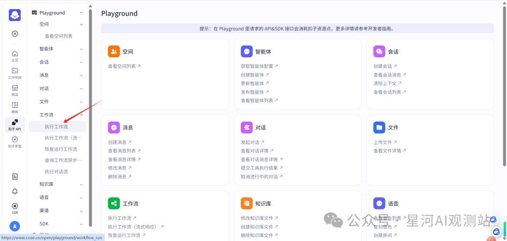This screenshot has height=241, width=507.
Task: Open 商店 store icon
Action: 15,90
